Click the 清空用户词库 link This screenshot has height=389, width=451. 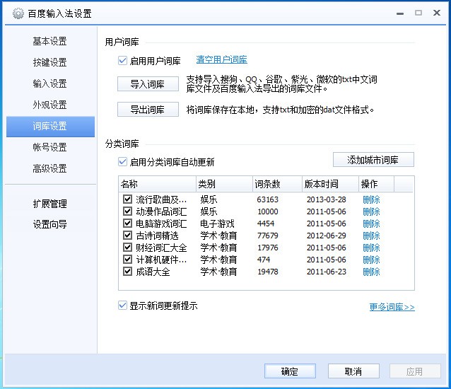coord(221,60)
